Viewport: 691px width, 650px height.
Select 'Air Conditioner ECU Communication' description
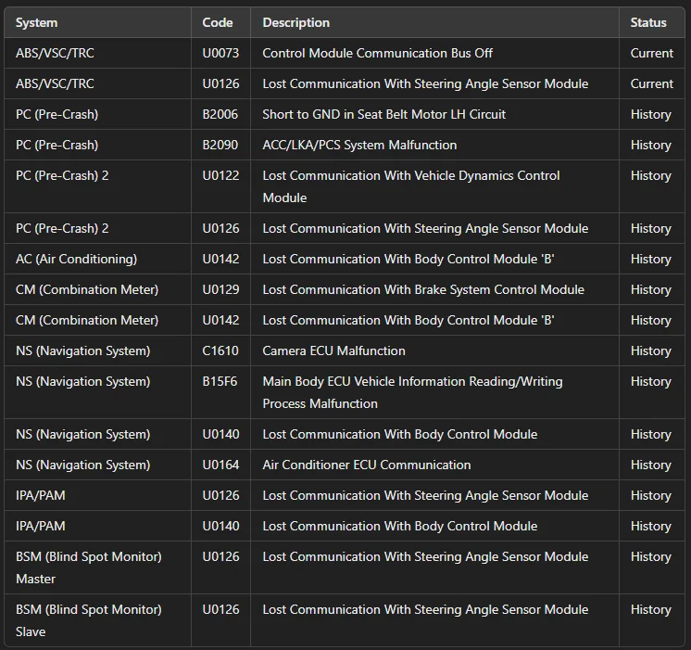click(x=366, y=465)
